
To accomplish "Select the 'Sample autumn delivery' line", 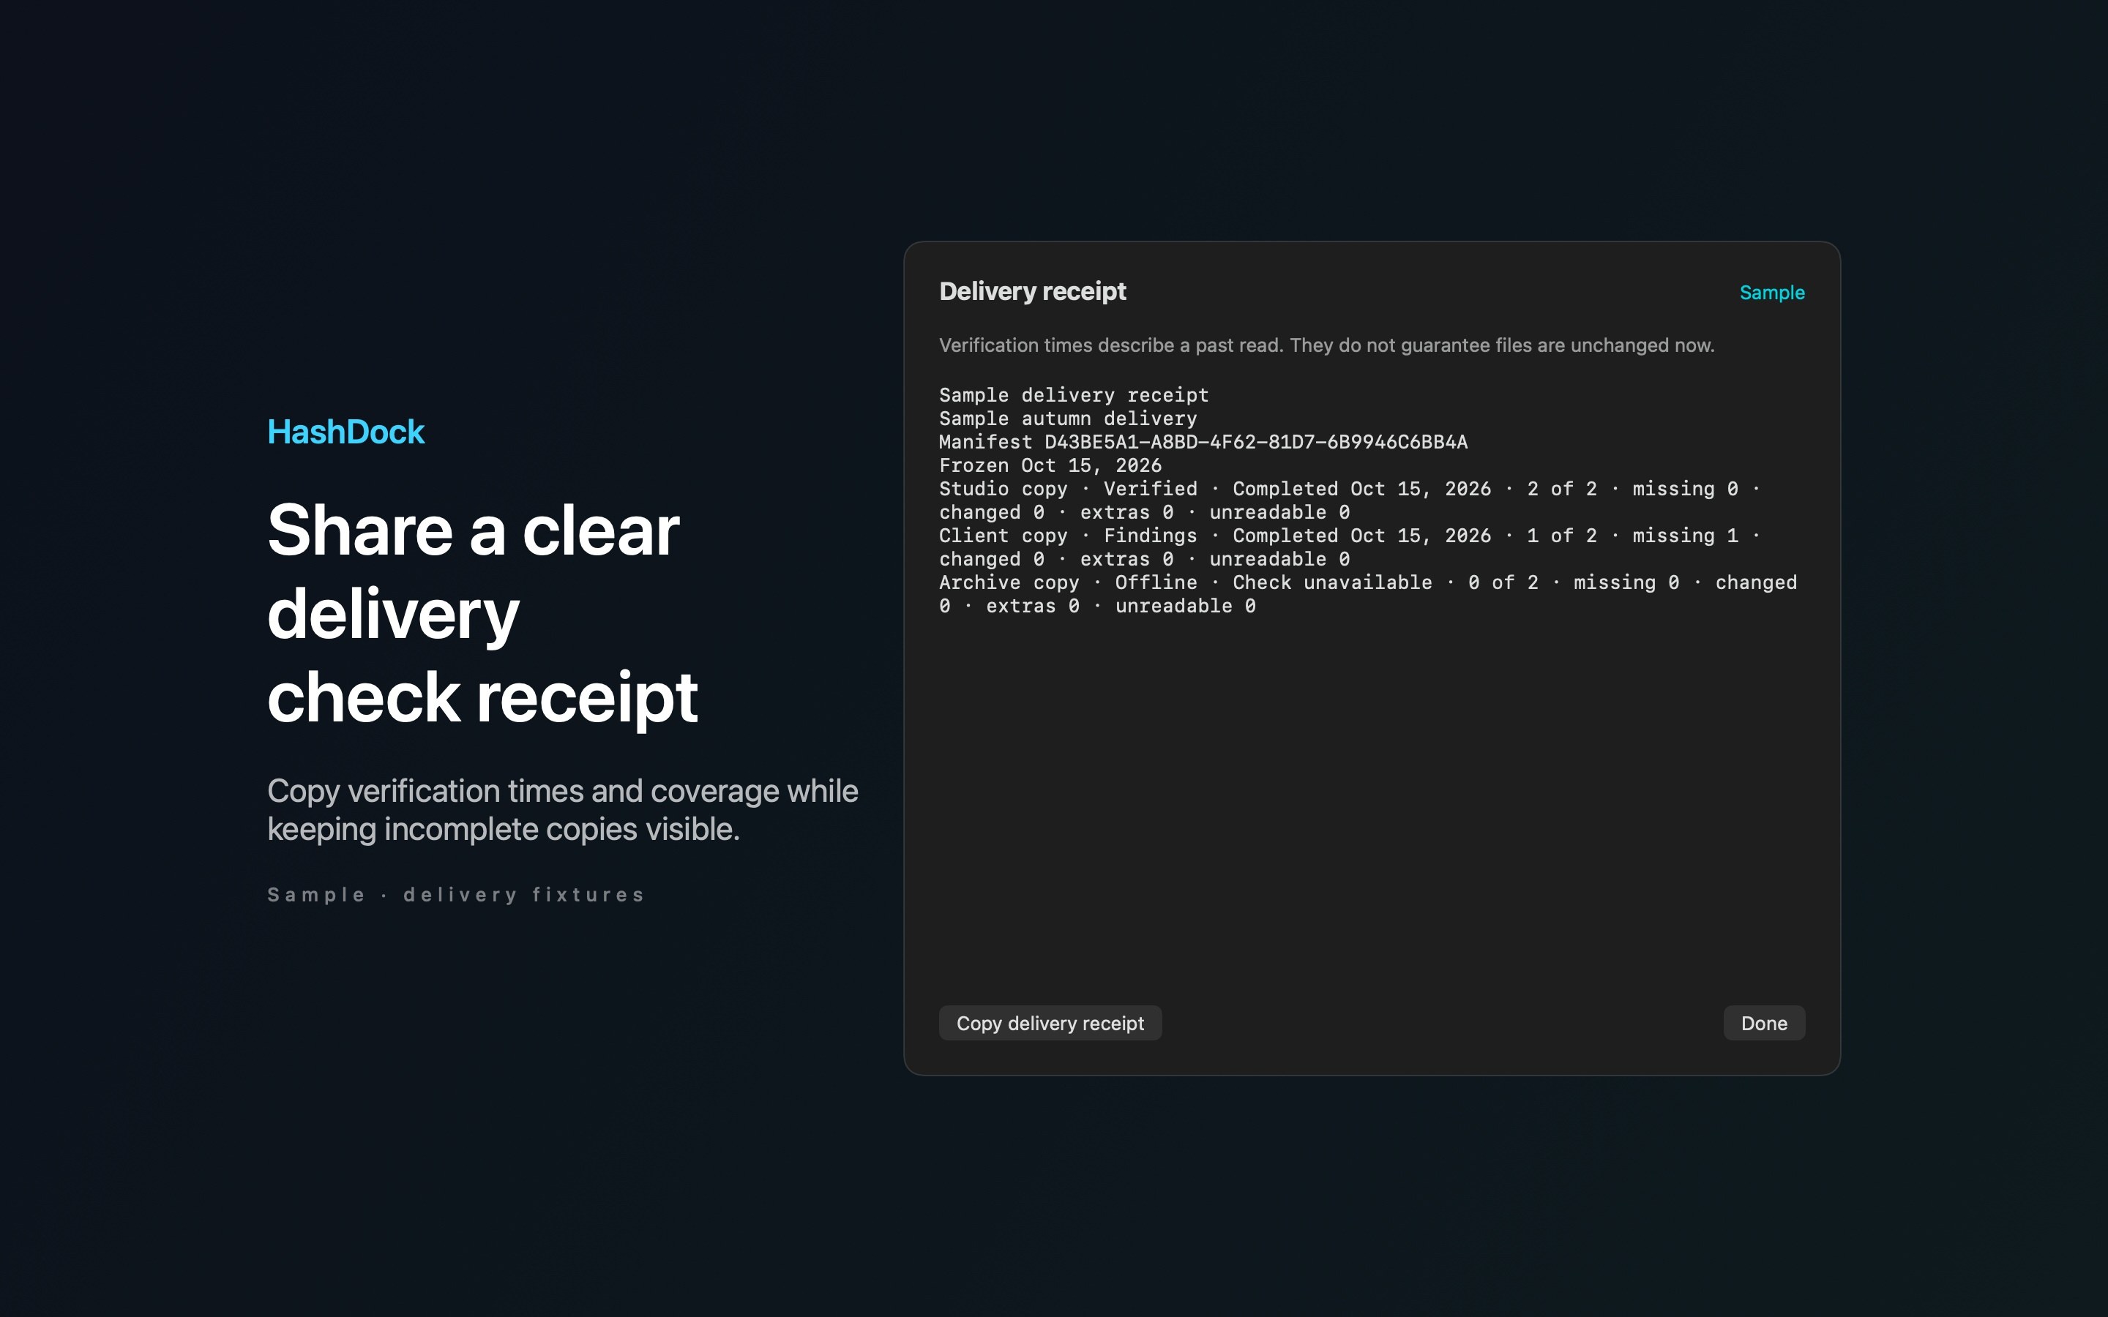I will tap(1068, 418).
